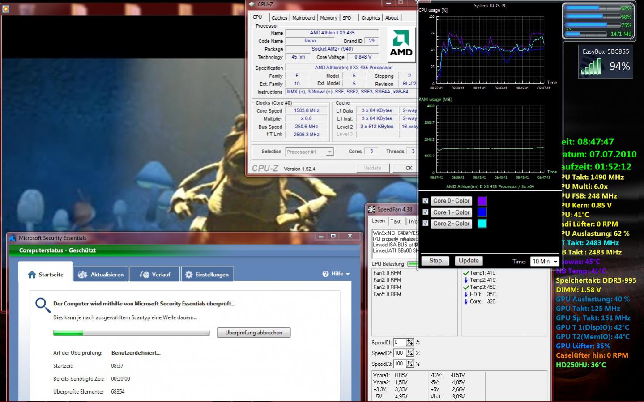644x402 pixels.
Task: Click the Core 2 - Color button
Action: tap(451, 224)
